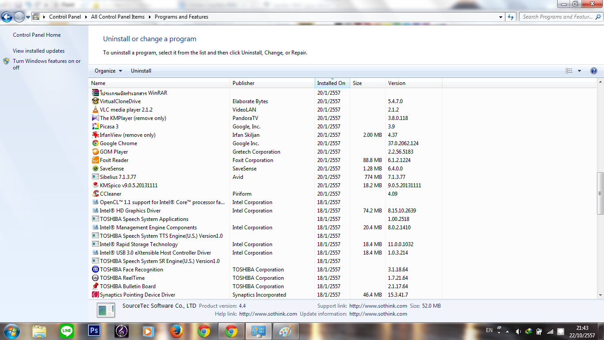Click the vertical scrollbar thumb
The height and width of the screenshot is (340, 604).
pyautogui.click(x=600, y=193)
